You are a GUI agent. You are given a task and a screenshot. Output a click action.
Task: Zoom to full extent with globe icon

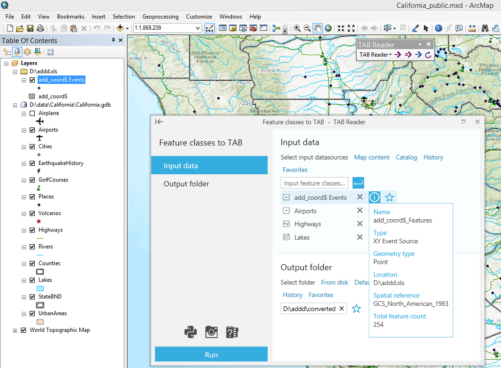tap(328, 28)
